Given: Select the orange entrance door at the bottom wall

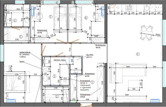Looking at the screenshot, I should 86,105.
